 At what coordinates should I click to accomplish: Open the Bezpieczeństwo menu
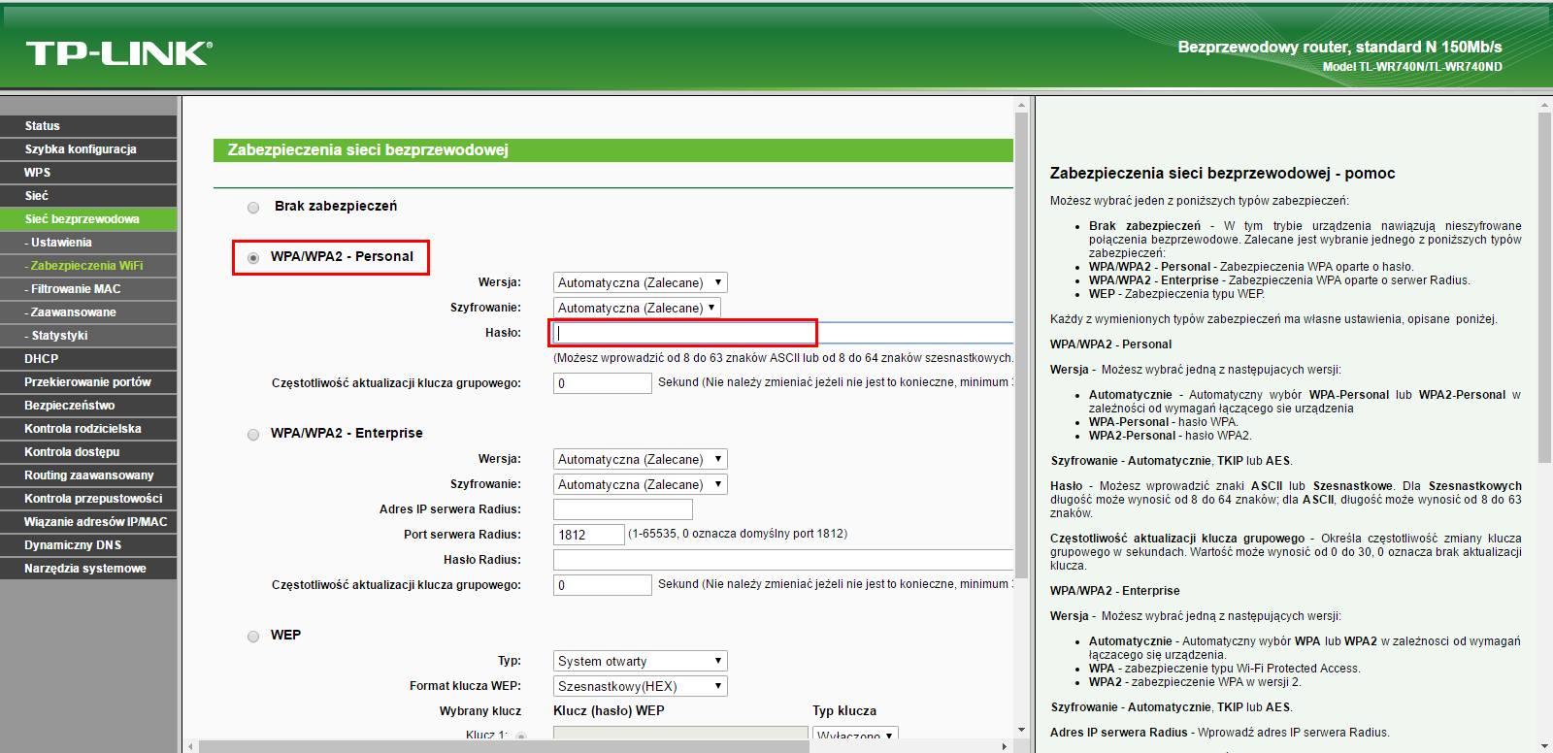88,406
